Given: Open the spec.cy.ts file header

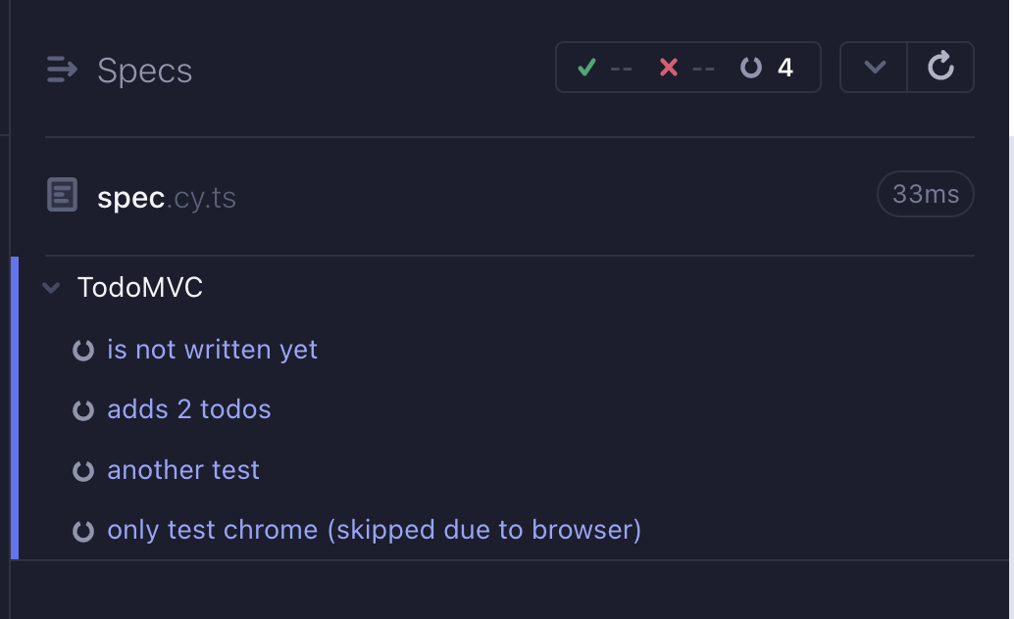Looking at the screenshot, I should tap(167, 196).
